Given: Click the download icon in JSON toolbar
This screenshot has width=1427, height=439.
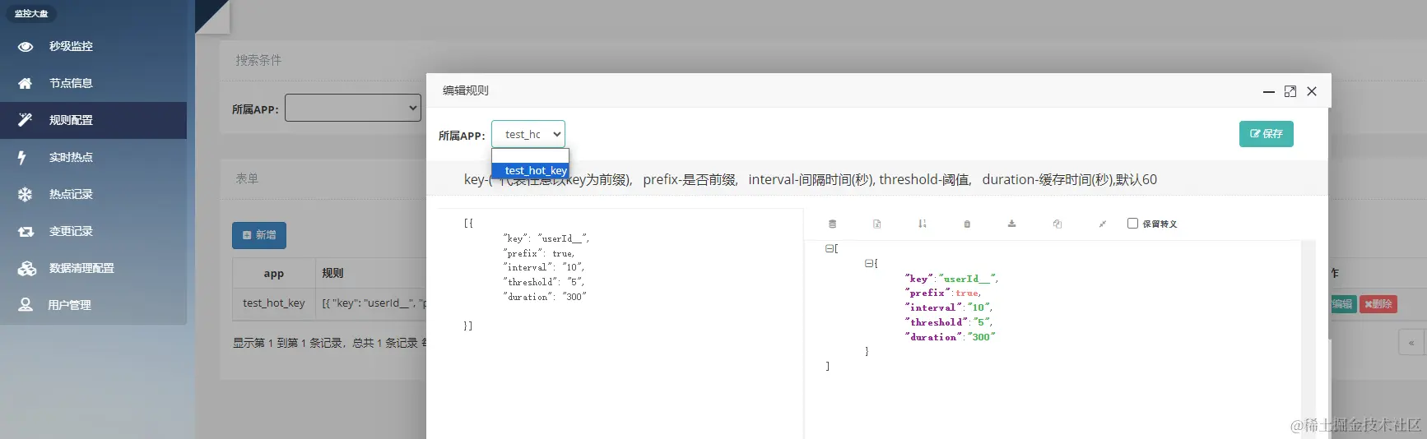Looking at the screenshot, I should pyautogui.click(x=1011, y=224).
